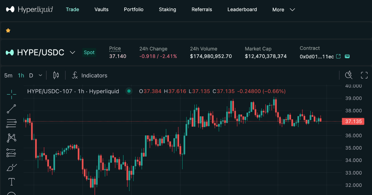Screen dimensions: 372x195
Task: Open the candlestick chart style selector
Action: [56, 75]
